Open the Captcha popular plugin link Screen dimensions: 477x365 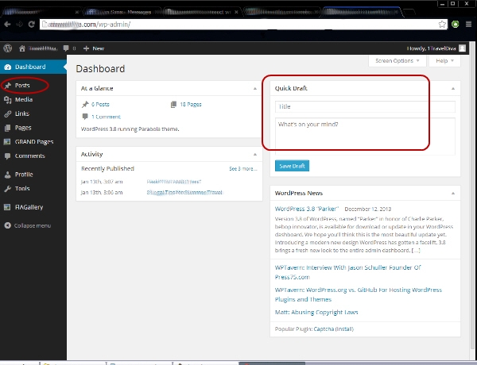coord(324,328)
